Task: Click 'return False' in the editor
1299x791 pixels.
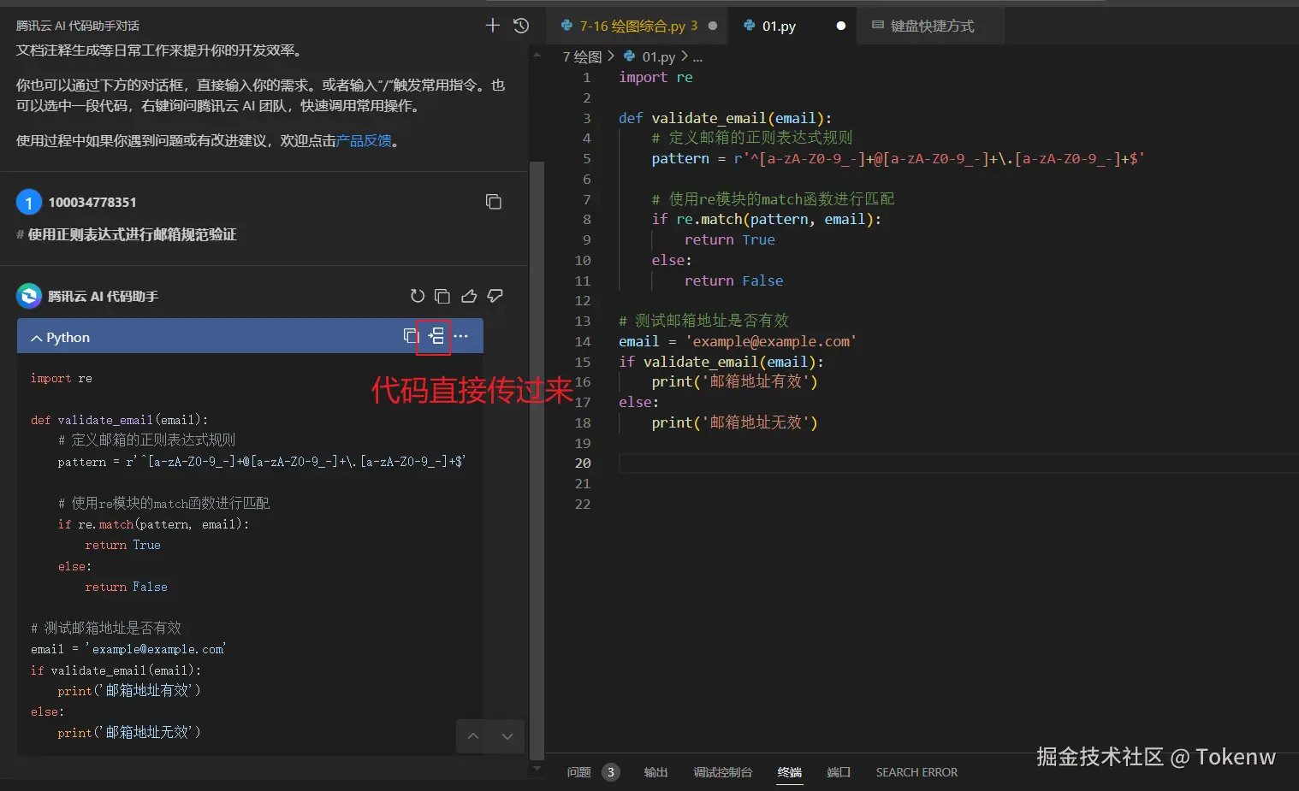Action: (733, 280)
